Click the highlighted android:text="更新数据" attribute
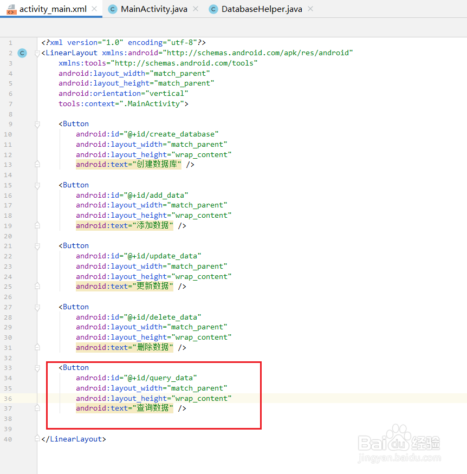The image size is (467, 474). click(x=125, y=286)
